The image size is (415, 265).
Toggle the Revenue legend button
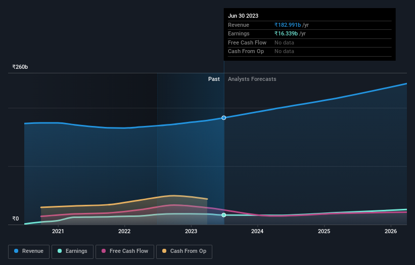pyautogui.click(x=29, y=251)
